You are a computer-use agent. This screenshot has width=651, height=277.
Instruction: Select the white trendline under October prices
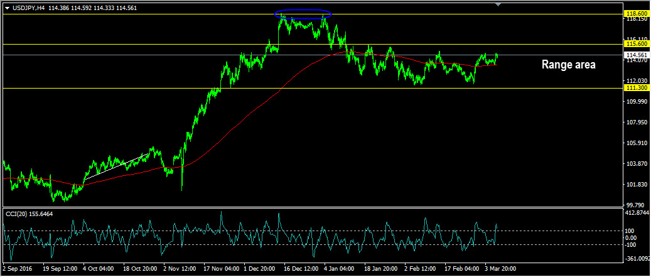117,166
